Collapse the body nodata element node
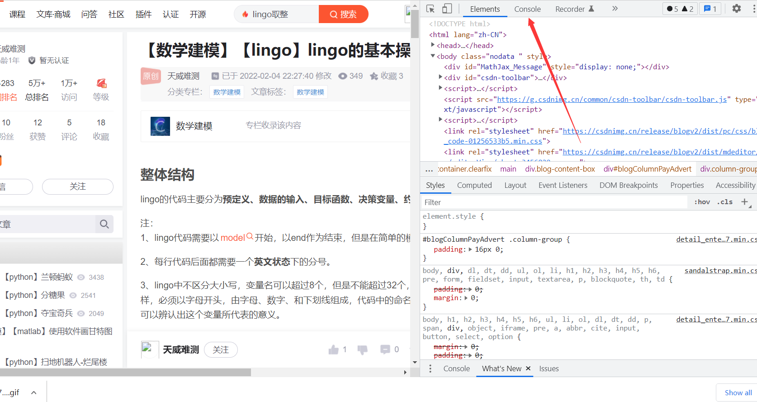The width and height of the screenshot is (757, 402). click(x=433, y=56)
